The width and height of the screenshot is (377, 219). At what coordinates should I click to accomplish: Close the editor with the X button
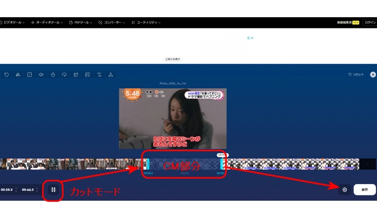click(x=373, y=75)
